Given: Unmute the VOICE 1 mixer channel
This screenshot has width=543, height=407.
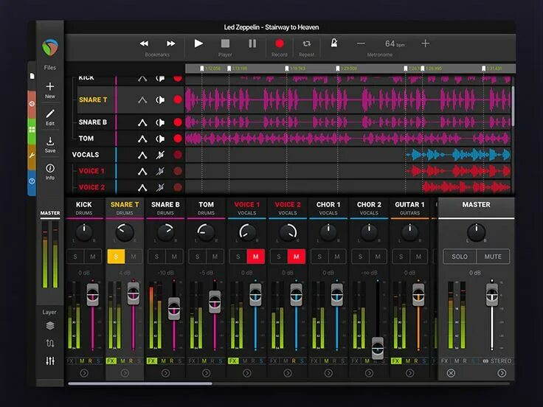Looking at the screenshot, I should pos(255,257).
